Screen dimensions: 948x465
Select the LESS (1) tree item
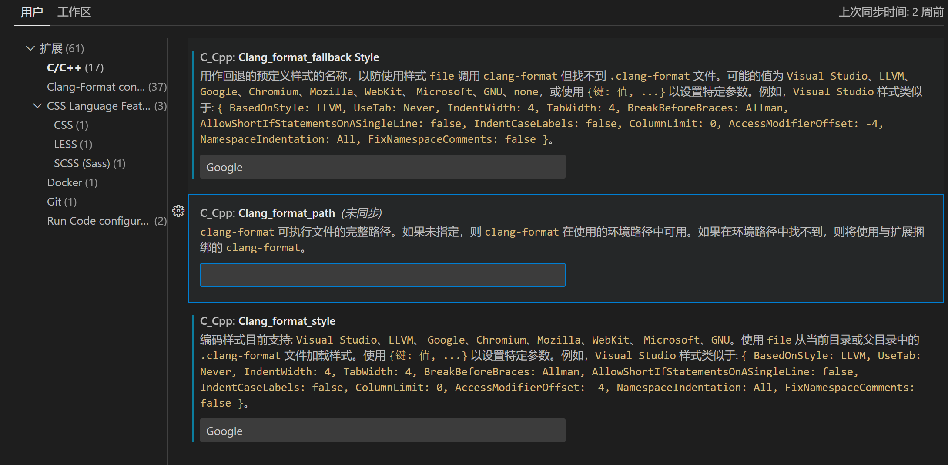(73, 144)
